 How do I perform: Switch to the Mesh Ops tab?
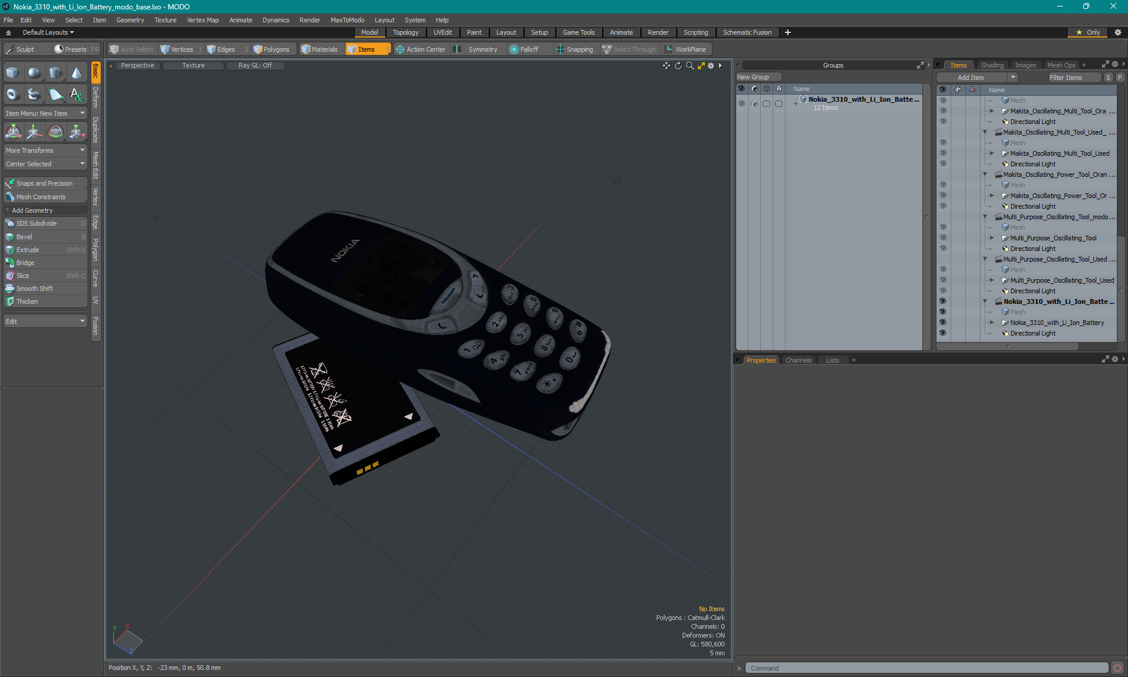click(x=1061, y=65)
